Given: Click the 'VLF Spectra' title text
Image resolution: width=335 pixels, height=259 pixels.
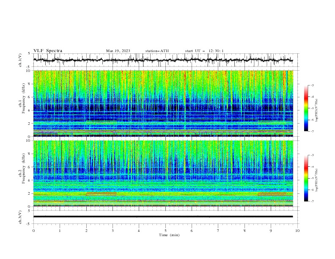Looking at the screenshot, I should (48, 51).
